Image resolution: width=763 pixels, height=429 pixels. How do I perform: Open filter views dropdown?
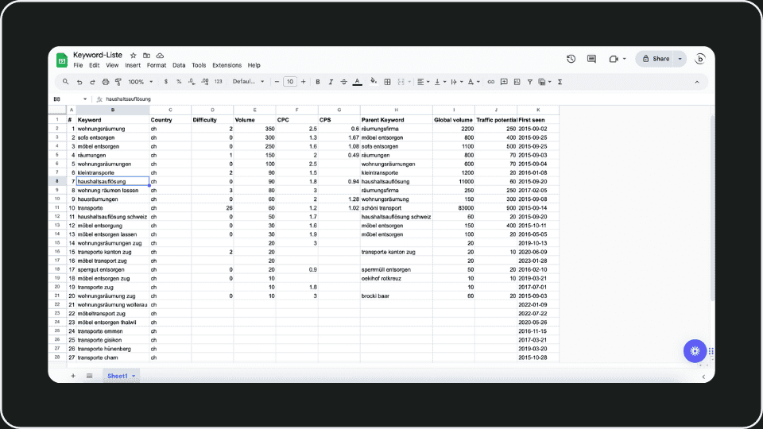(544, 82)
